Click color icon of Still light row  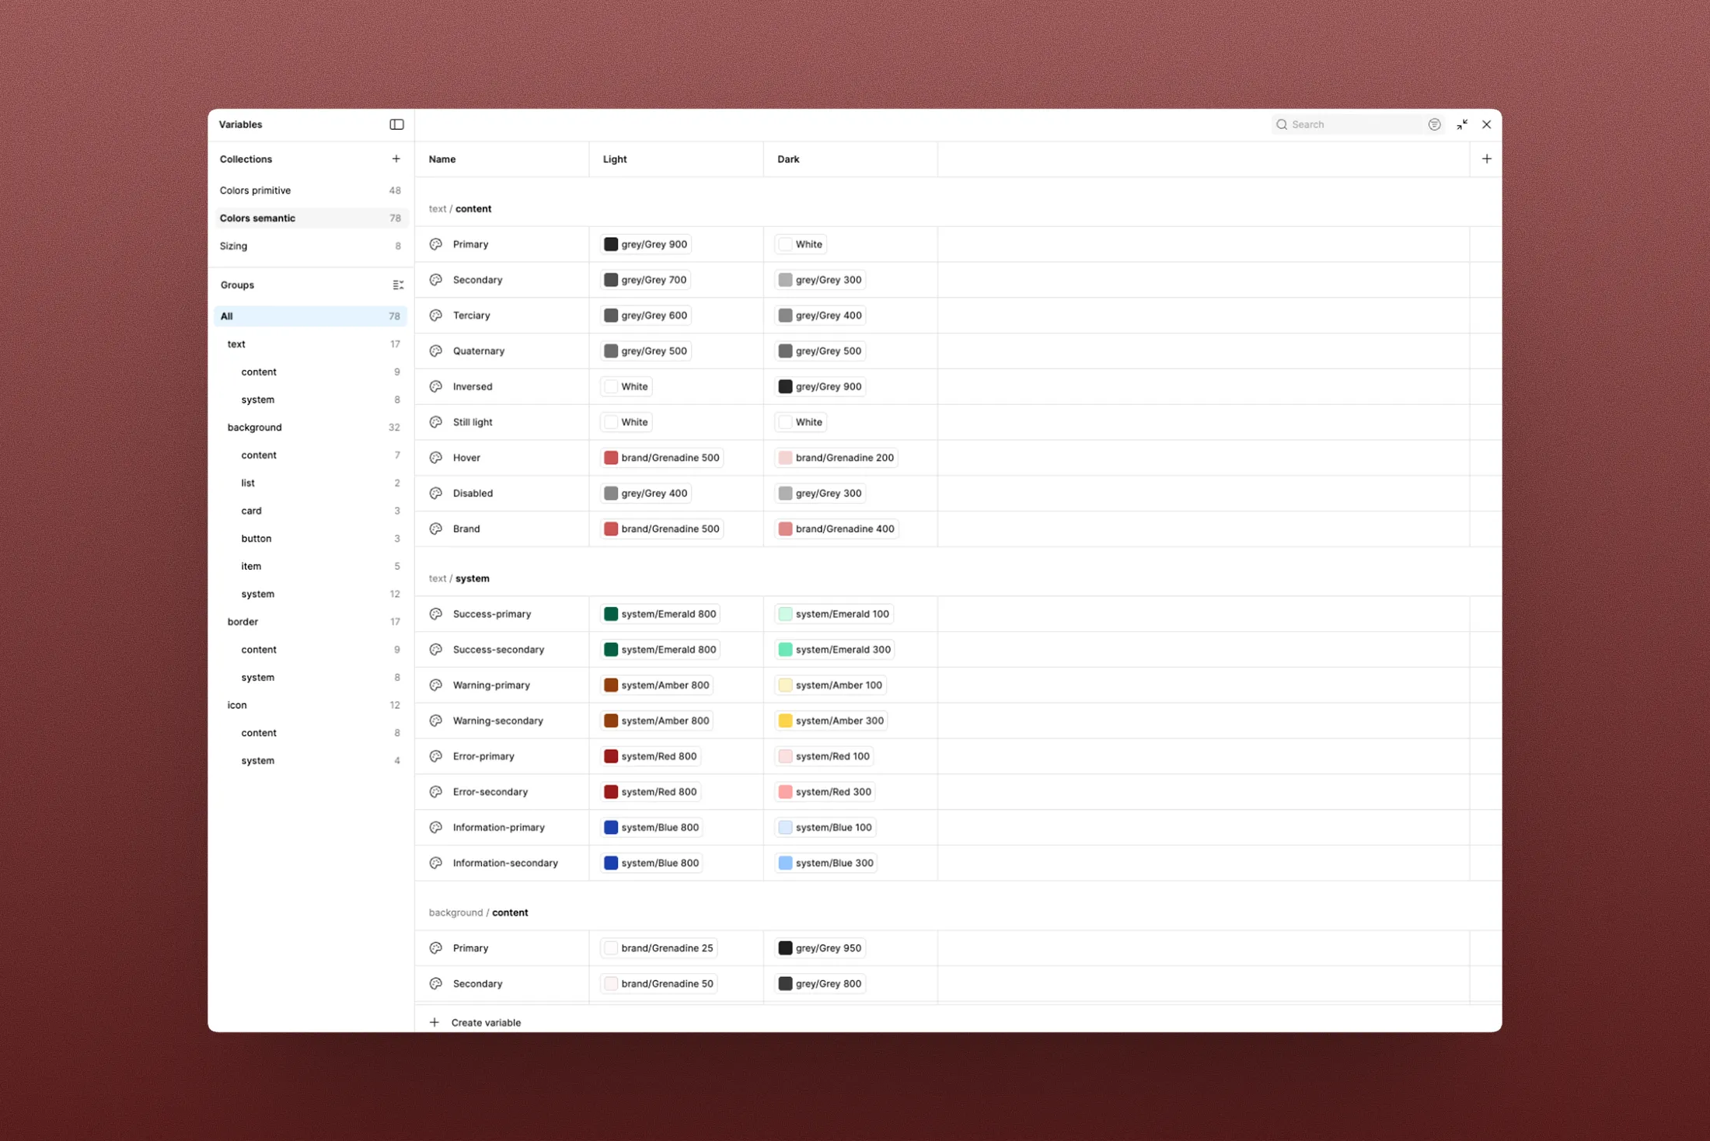tap(436, 422)
